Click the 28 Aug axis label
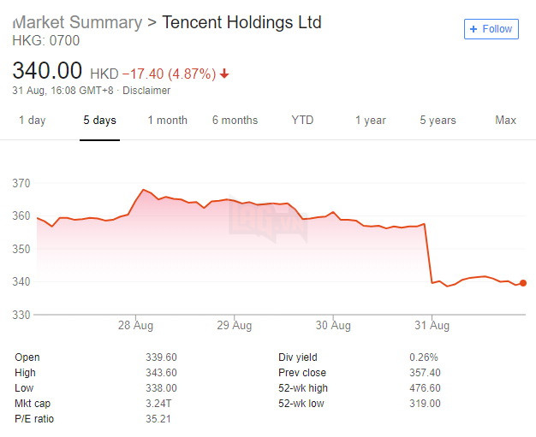The height and width of the screenshot is (437, 536). [135, 326]
